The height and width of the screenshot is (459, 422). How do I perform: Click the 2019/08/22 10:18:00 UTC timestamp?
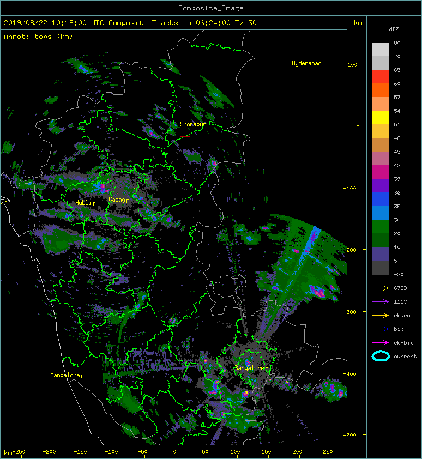pos(54,23)
